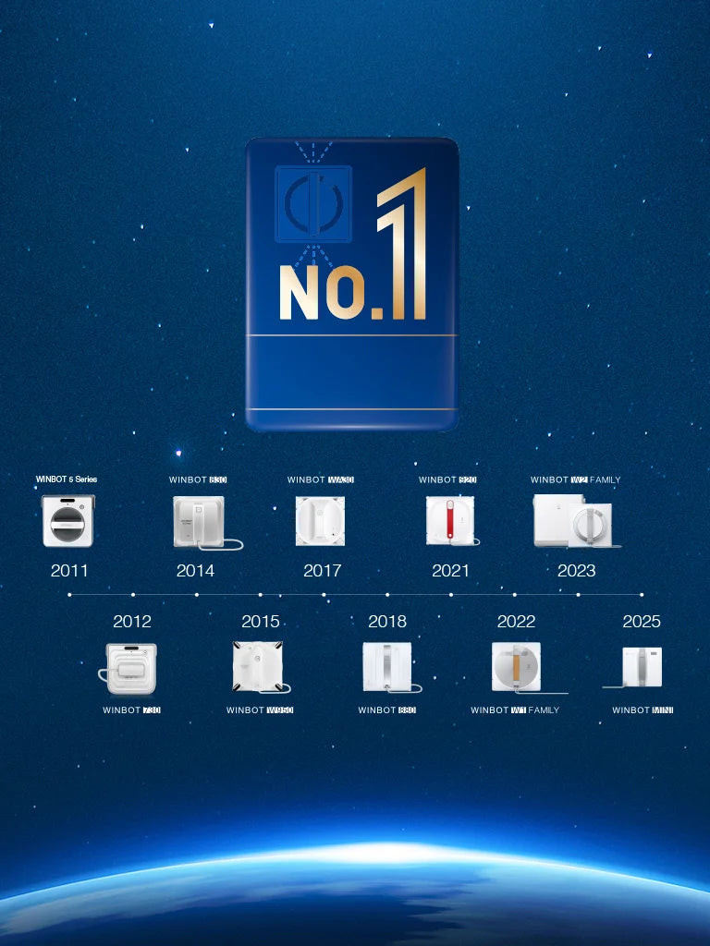Select the WINBOT 5 Series text label
This screenshot has height=946, width=710.
67,479
